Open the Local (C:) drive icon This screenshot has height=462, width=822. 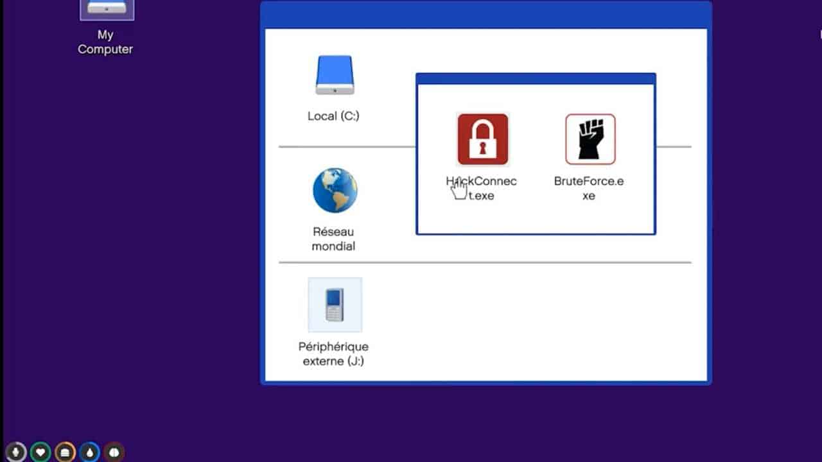(335, 75)
